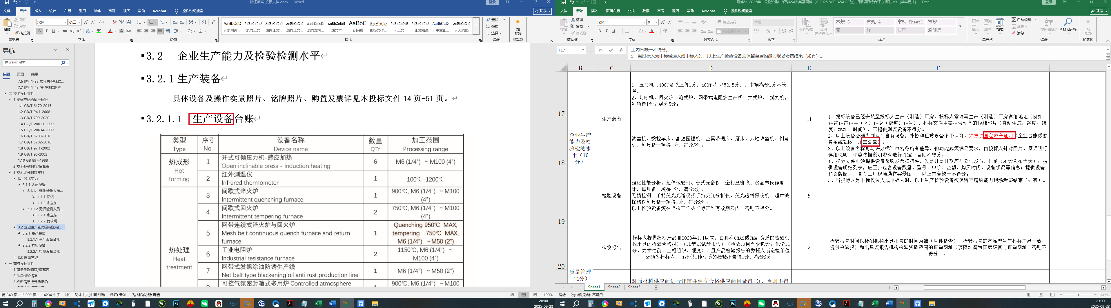Viewport: 1111px width, 308px height.
Task: Toggle numbered list in Word's ribbon
Action: pyautogui.click(x=151, y=22)
